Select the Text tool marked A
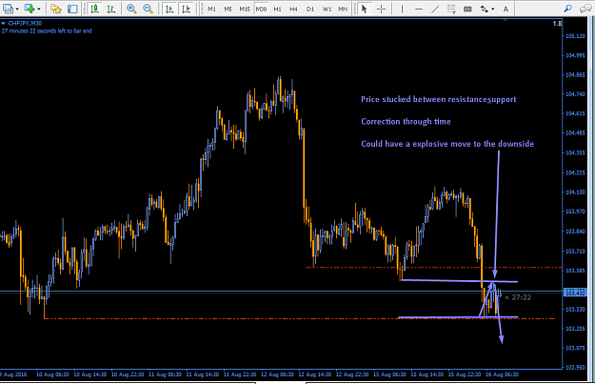 point(506,9)
